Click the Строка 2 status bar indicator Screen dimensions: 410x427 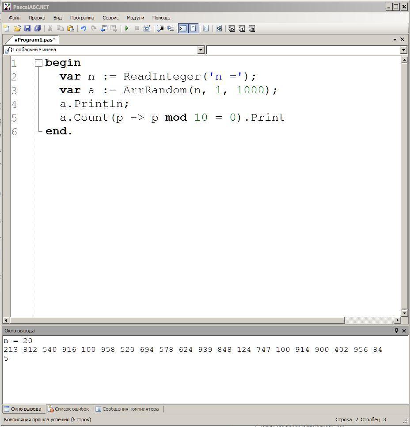pos(347,419)
